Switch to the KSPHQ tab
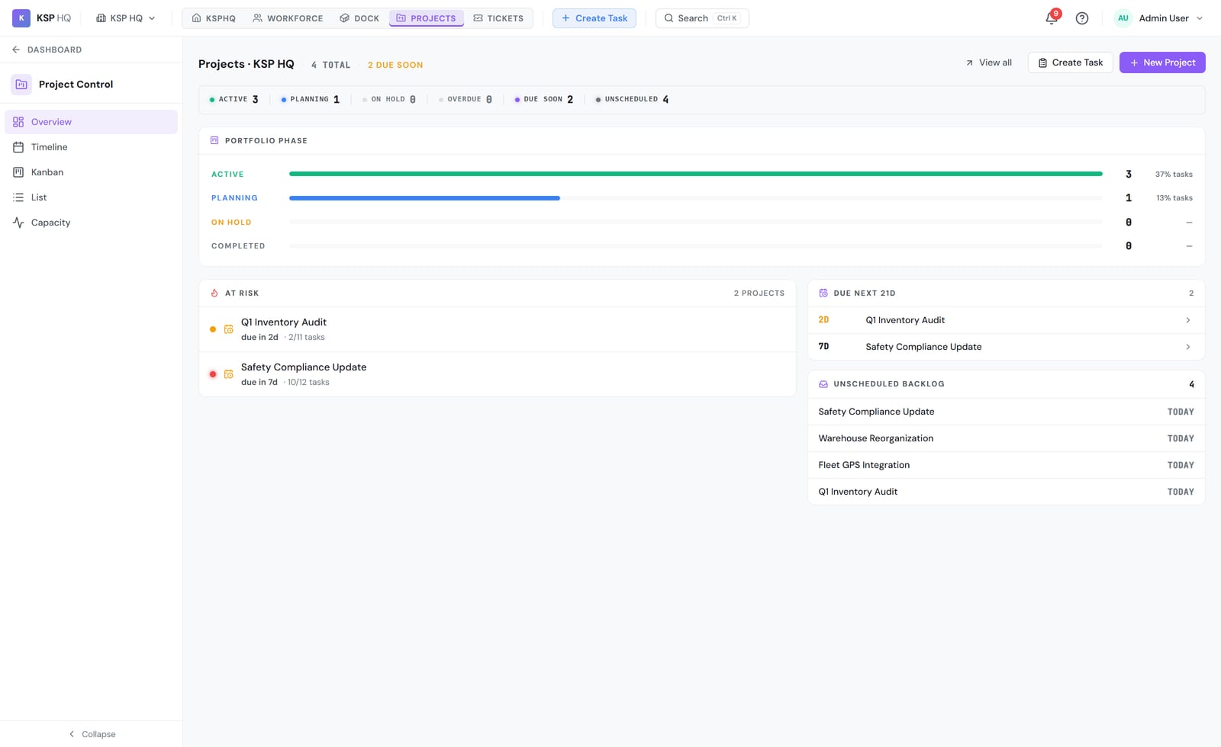 [x=214, y=18]
